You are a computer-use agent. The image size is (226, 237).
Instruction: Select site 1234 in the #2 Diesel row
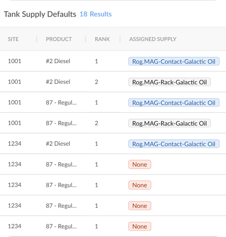point(15,144)
